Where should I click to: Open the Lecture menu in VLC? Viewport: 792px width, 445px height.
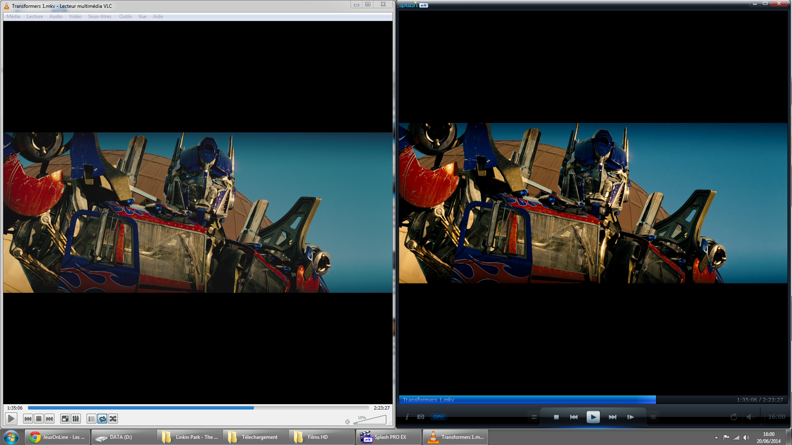35,16
